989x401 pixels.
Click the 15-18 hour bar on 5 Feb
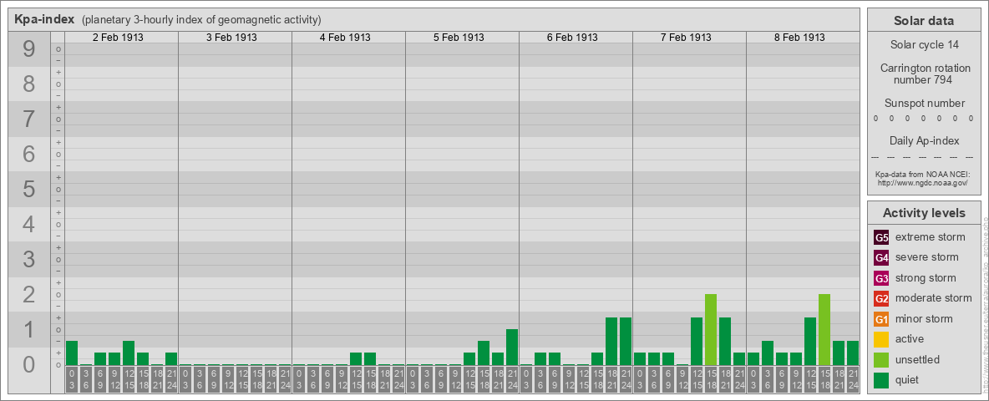[483, 353]
